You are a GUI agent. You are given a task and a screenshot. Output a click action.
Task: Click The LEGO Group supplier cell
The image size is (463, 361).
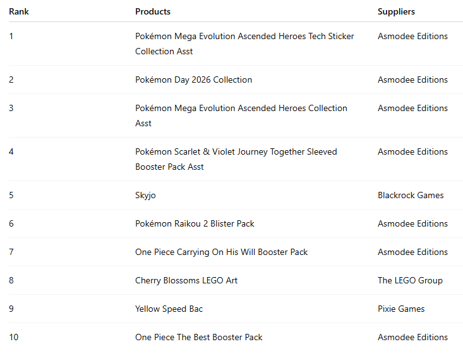[x=410, y=280]
